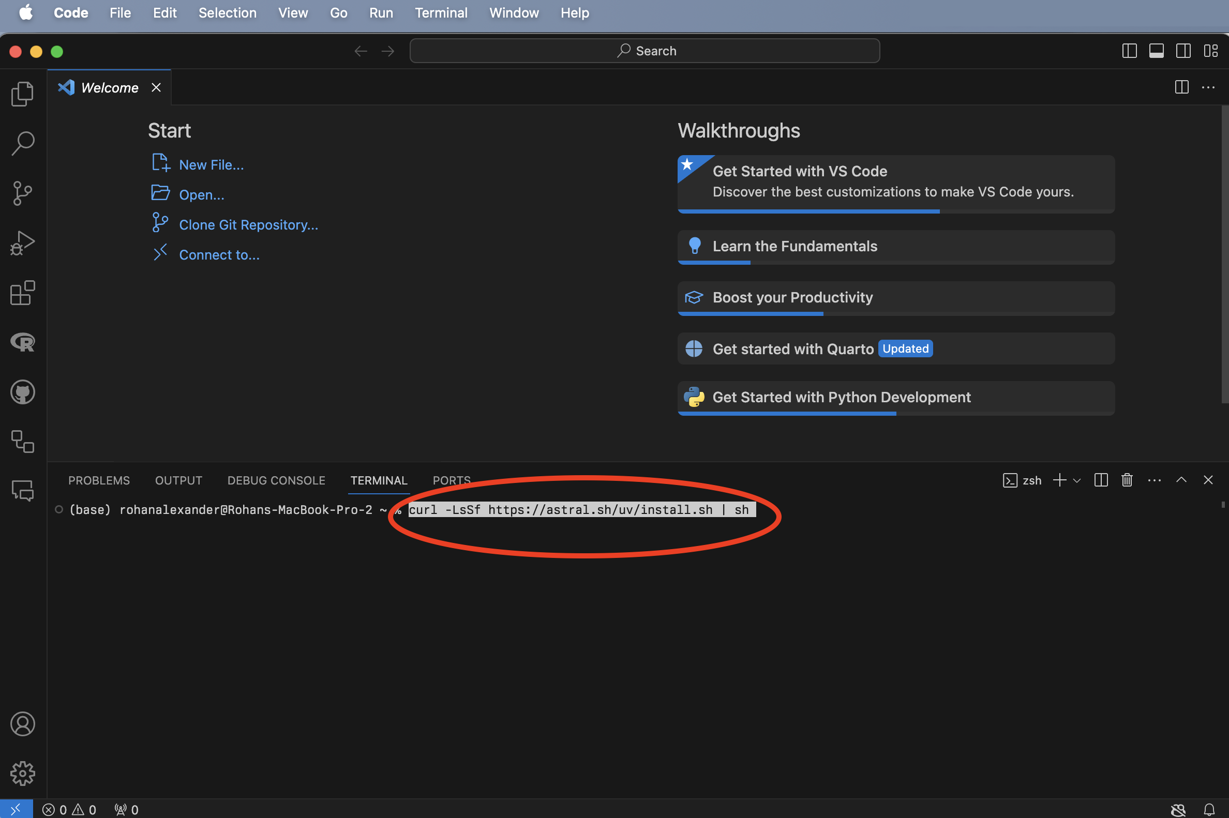Click the Search command center field
The width and height of the screenshot is (1229, 818).
[645, 51]
